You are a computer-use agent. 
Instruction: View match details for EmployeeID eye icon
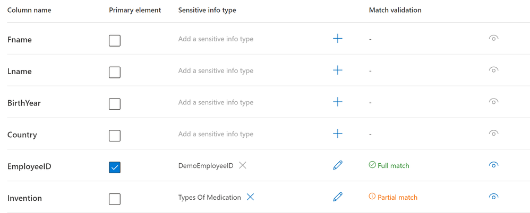tap(493, 165)
